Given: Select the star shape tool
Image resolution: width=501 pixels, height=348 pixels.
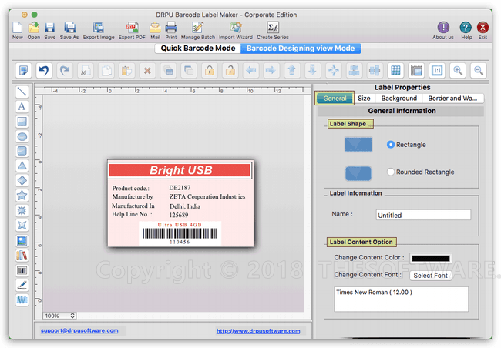Looking at the screenshot, I should click(x=22, y=196).
